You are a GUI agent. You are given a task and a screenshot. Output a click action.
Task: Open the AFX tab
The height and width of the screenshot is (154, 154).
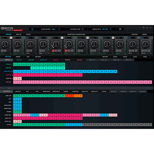28,57
